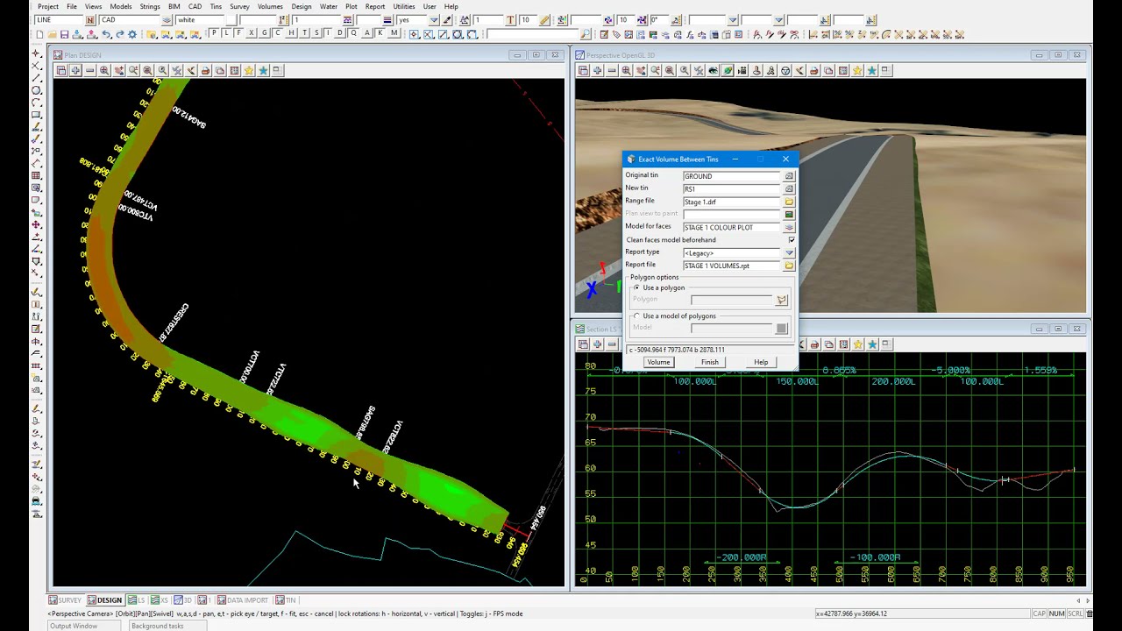Image resolution: width=1122 pixels, height=631 pixels.
Task: Toggle the 'Q' snap button
Action: (x=353, y=33)
